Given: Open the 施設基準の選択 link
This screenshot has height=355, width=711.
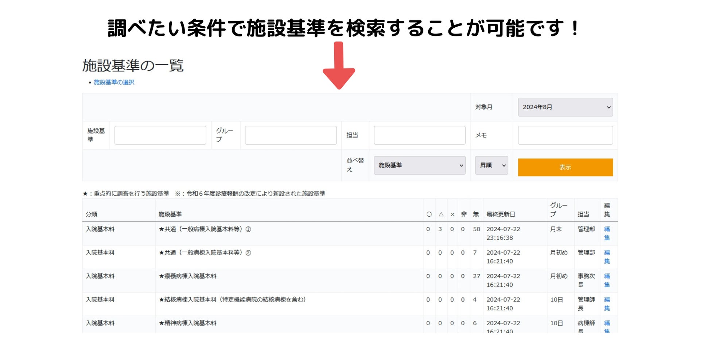Looking at the screenshot, I should pos(114,82).
